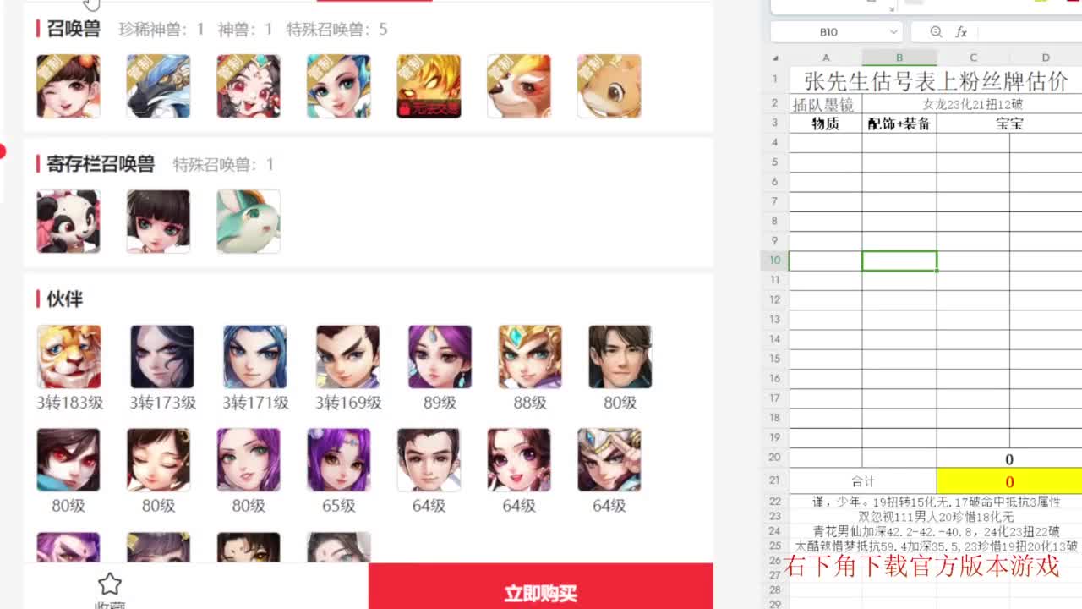Click the spreadsheet select-all corner triangle
This screenshot has height=609, width=1082.
tap(775, 58)
